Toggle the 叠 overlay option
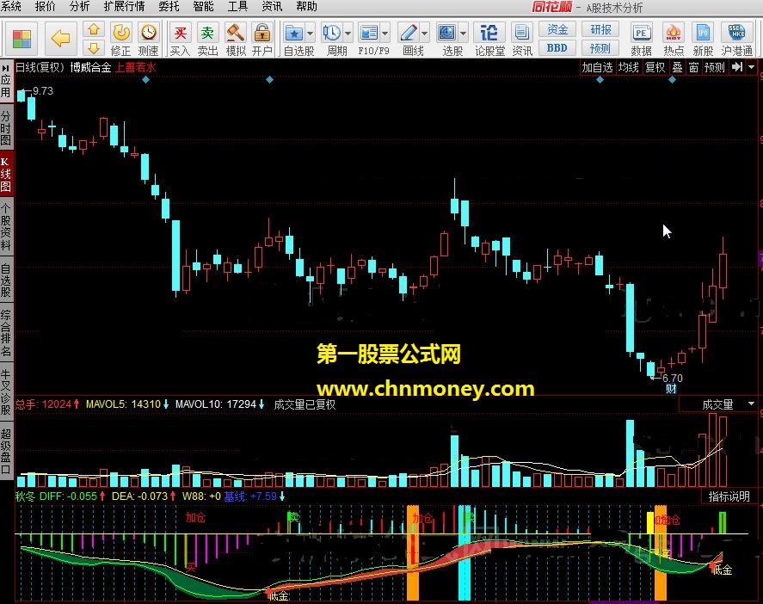This screenshot has height=604, width=763. coord(677,67)
